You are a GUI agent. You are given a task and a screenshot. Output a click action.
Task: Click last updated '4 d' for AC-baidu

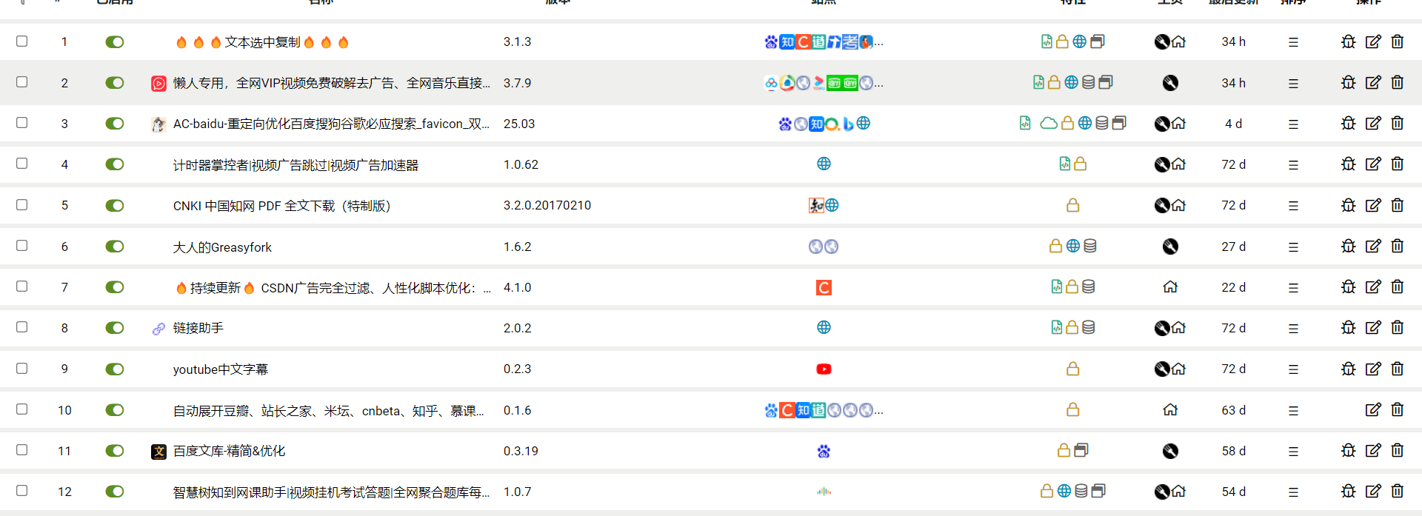(1233, 124)
